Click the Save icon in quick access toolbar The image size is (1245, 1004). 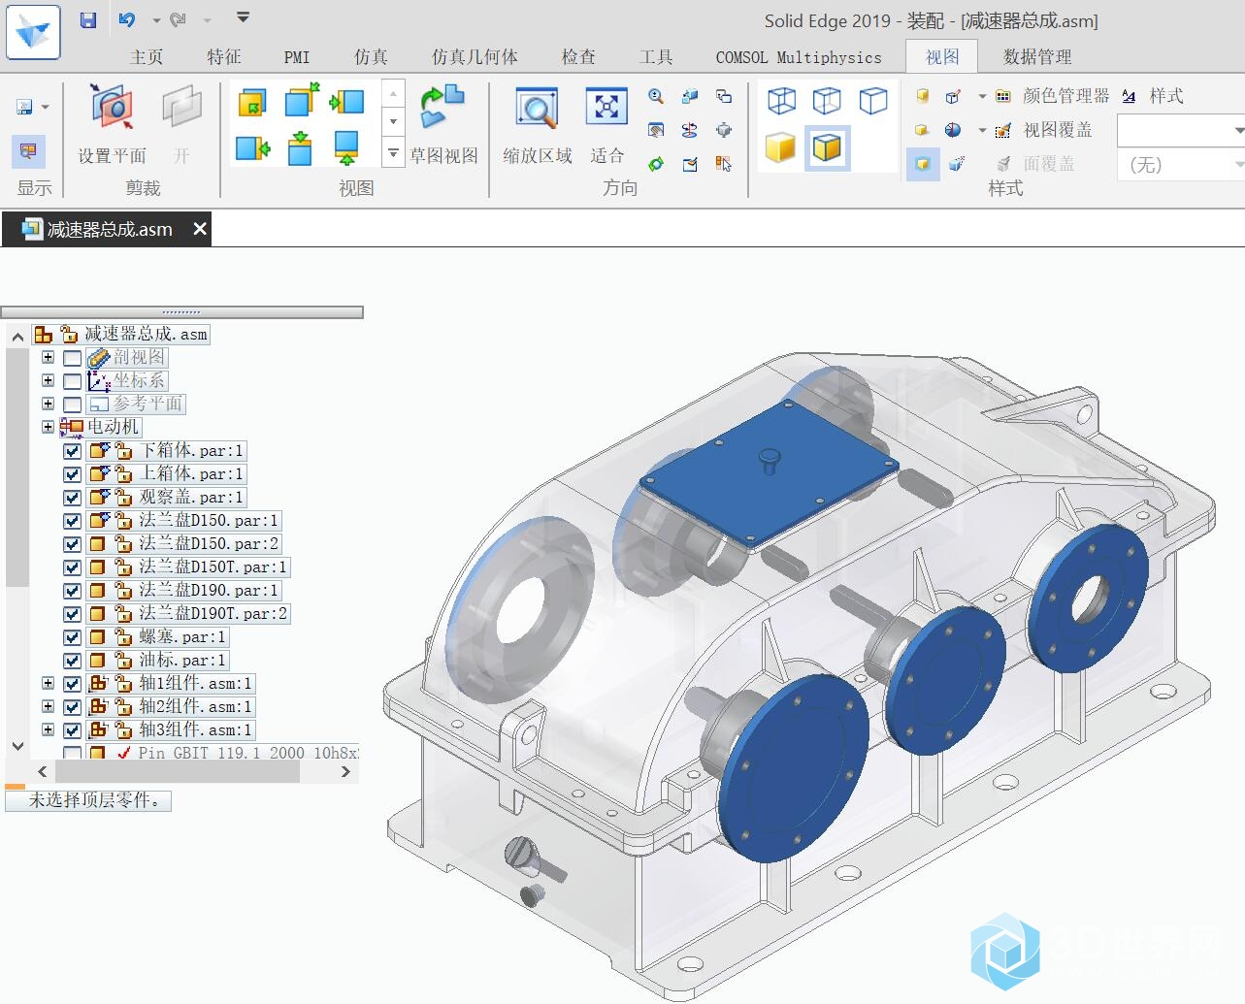pyautogui.click(x=88, y=19)
